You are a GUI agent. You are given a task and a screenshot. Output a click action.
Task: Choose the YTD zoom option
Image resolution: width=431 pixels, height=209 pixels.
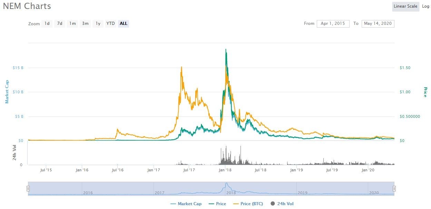(x=110, y=23)
